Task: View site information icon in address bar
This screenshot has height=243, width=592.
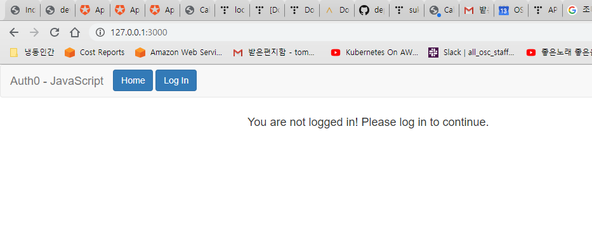Action: click(x=100, y=33)
